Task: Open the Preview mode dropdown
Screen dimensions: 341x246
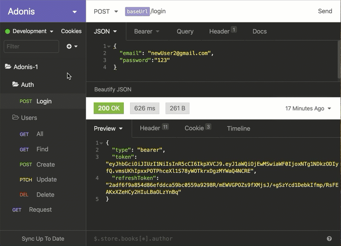Action: [x=108, y=129]
